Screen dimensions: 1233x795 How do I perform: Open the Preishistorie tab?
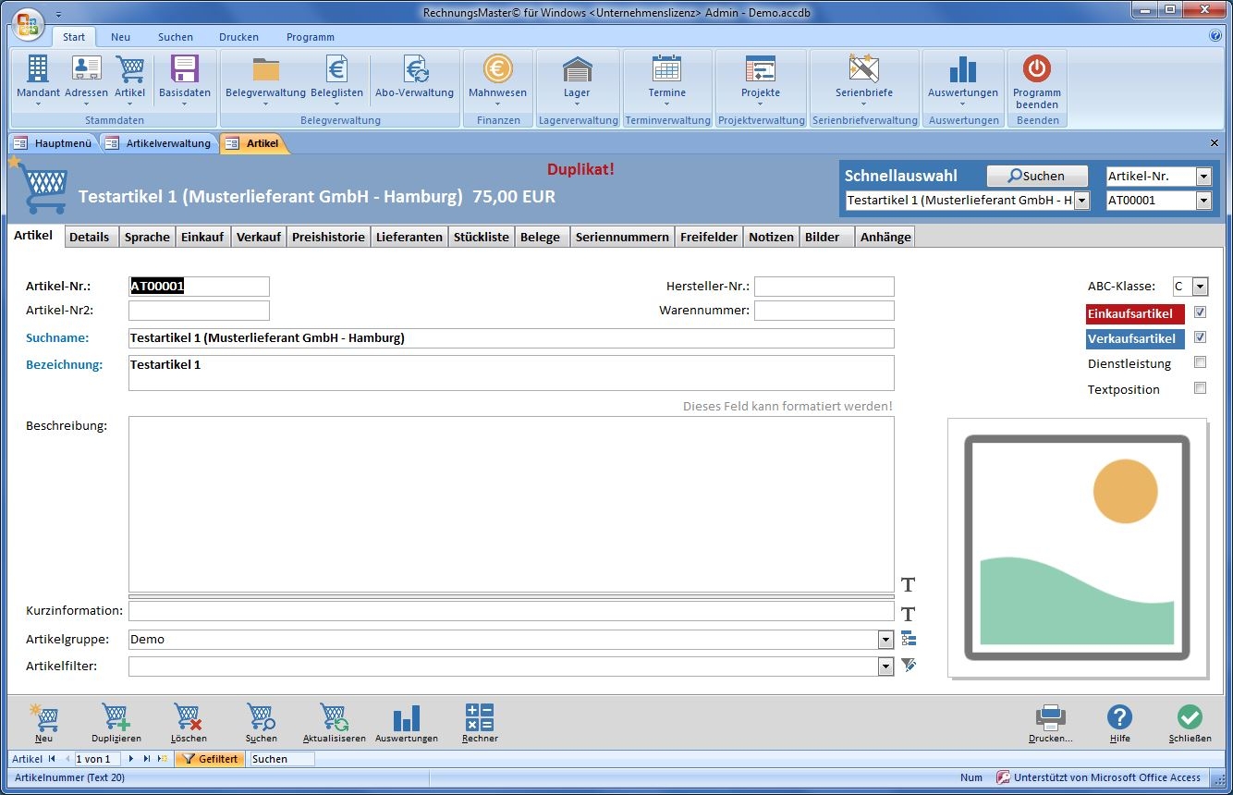coord(328,237)
